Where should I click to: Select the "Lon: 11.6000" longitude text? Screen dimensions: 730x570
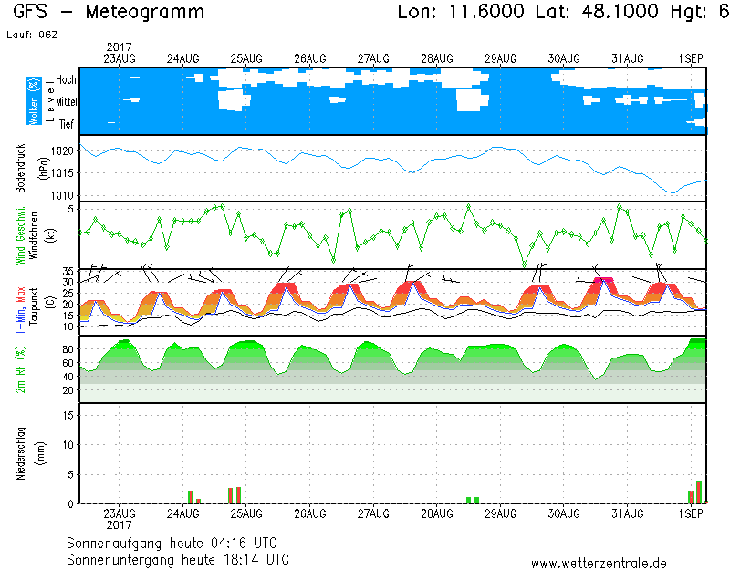pyautogui.click(x=461, y=12)
